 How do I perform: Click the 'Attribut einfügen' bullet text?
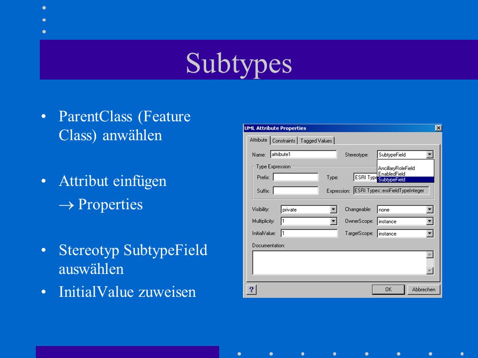(x=113, y=181)
